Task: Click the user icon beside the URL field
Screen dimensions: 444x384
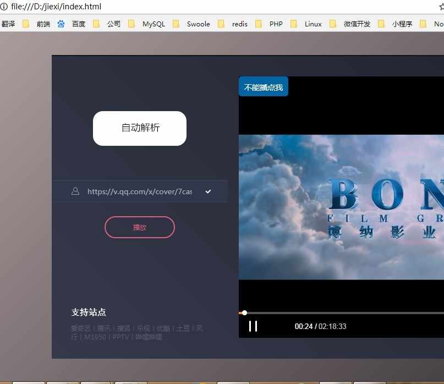Action: click(75, 191)
